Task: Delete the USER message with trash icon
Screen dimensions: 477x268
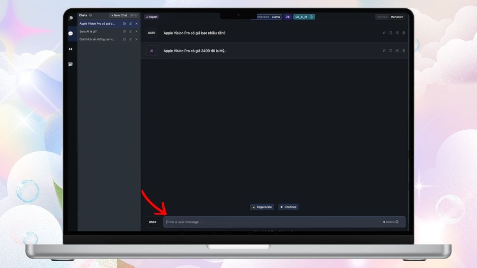Action: (403, 33)
